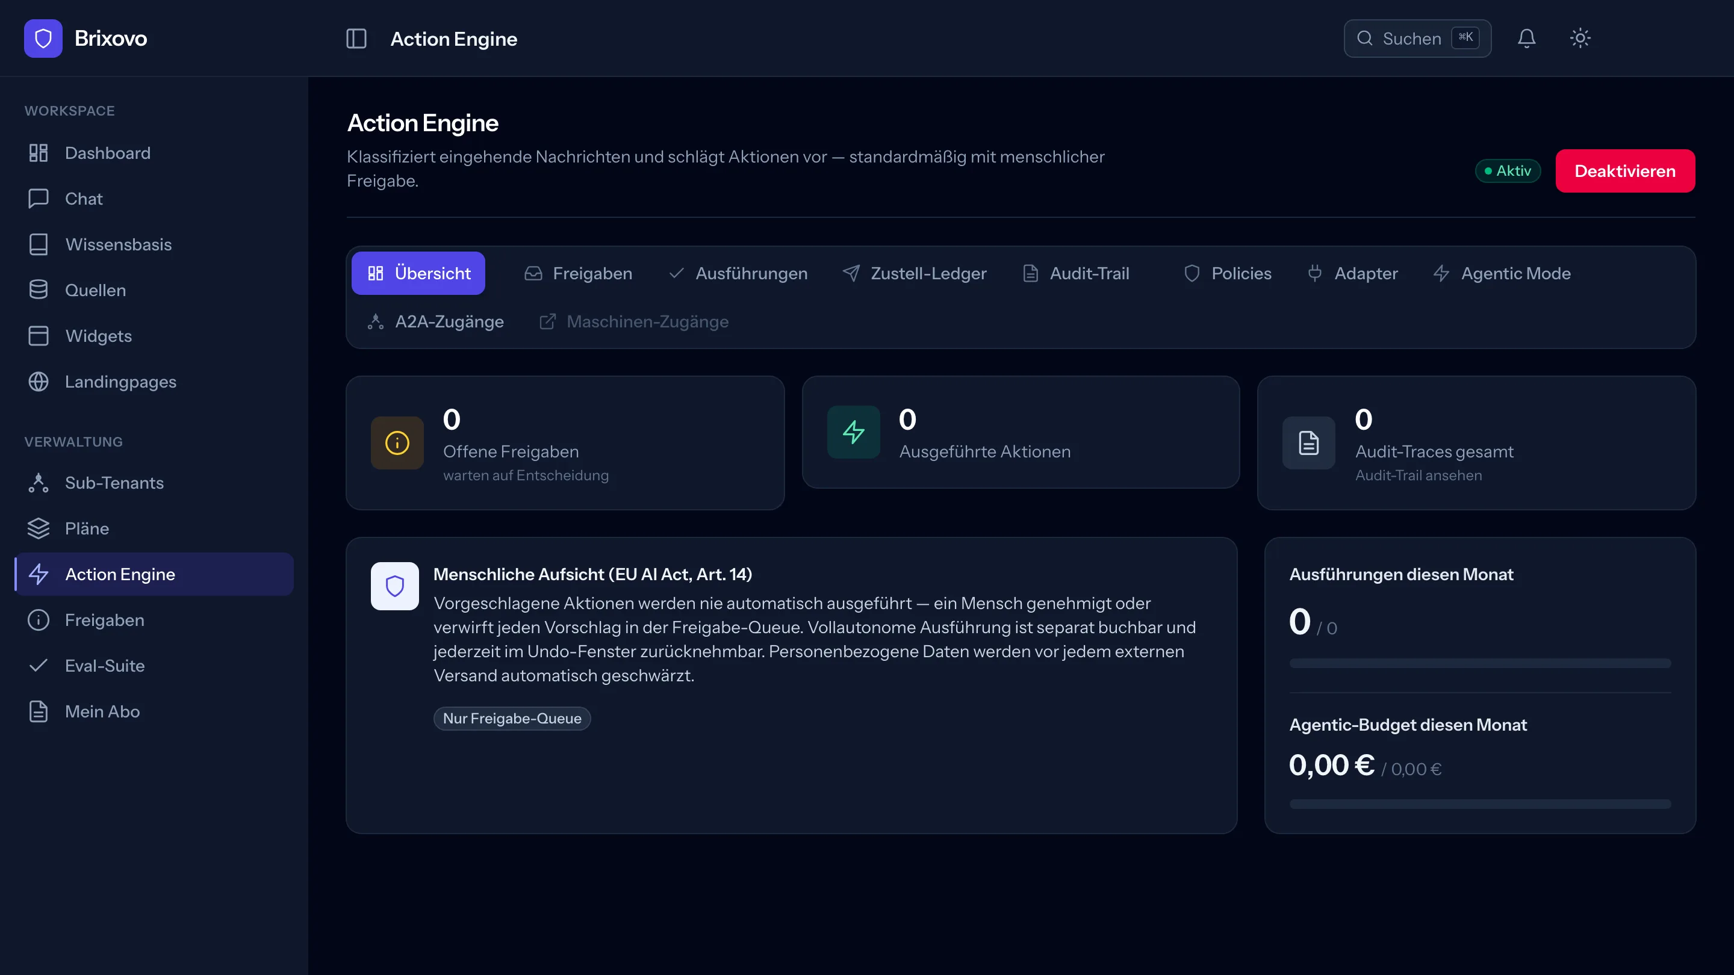1734x975 pixels.
Task: Click the Ausführungen diesen Monat progress bar
Action: (1479, 663)
